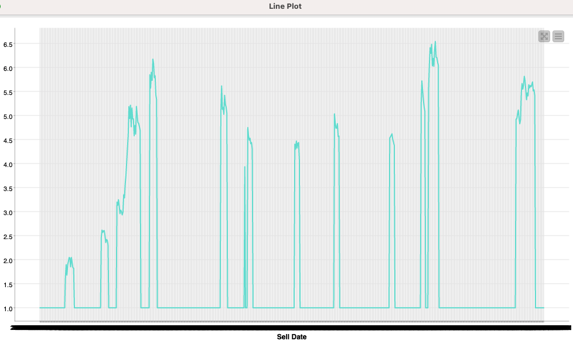Click the 4.0 y-axis tick label
The width and height of the screenshot is (573, 344).
click(x=8, y=165)
